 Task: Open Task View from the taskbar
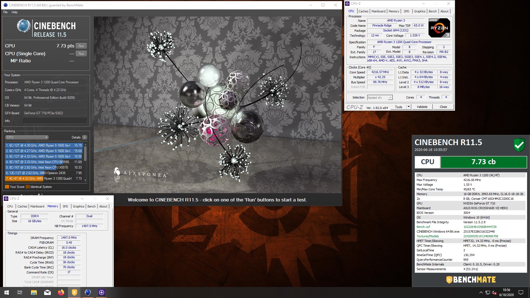(x=20, y=292)
